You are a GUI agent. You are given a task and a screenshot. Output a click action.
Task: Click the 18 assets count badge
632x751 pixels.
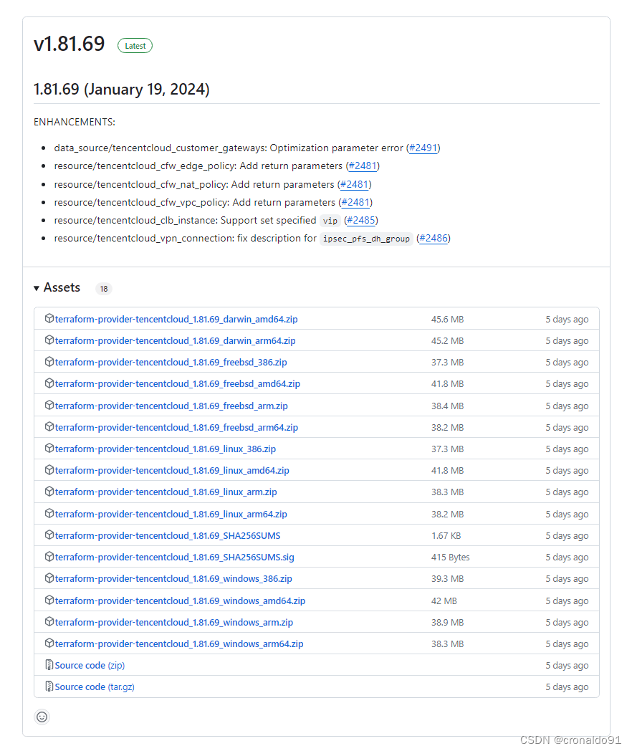[104, 288]
